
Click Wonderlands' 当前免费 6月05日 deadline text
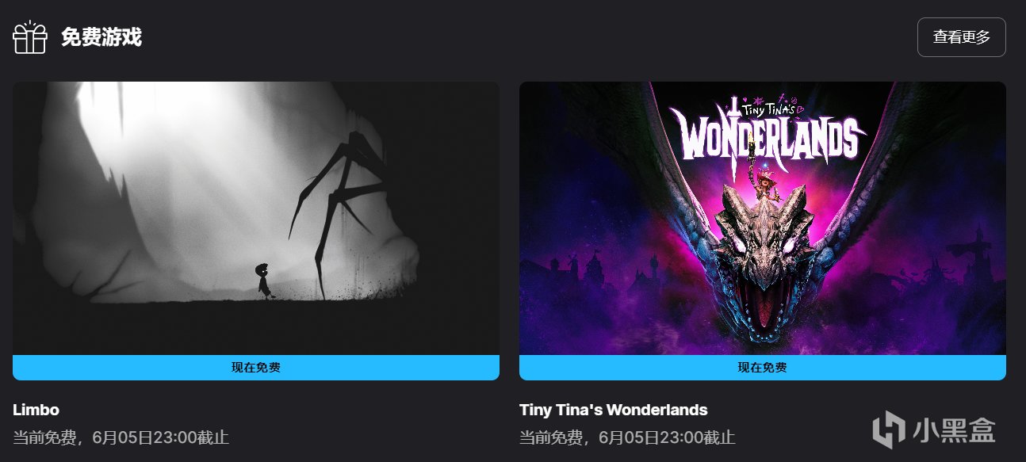[x=627, y=437]
